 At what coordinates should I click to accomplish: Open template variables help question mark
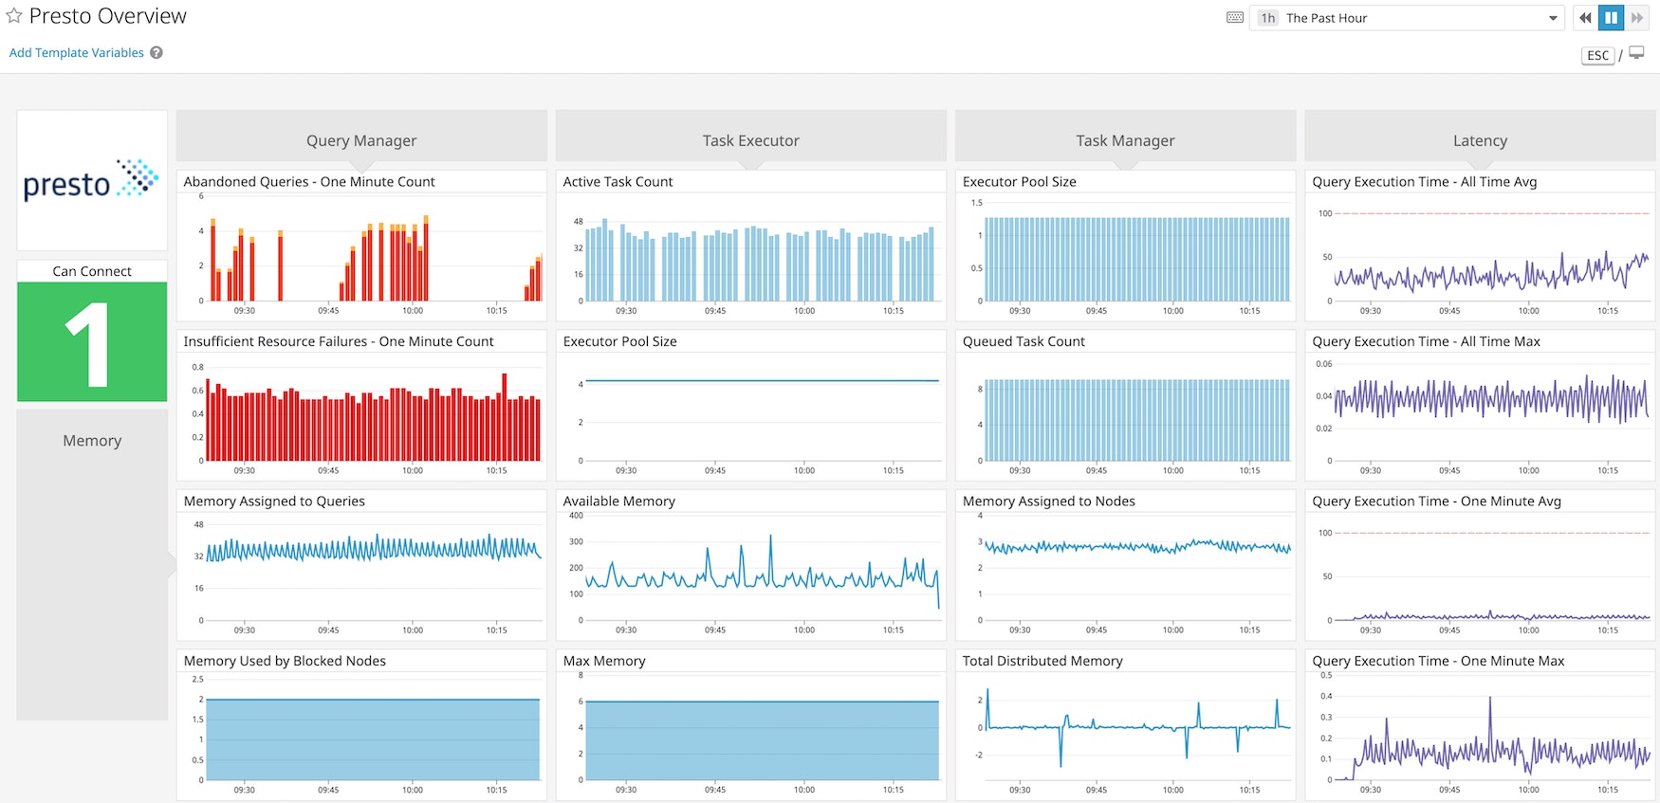157,53
